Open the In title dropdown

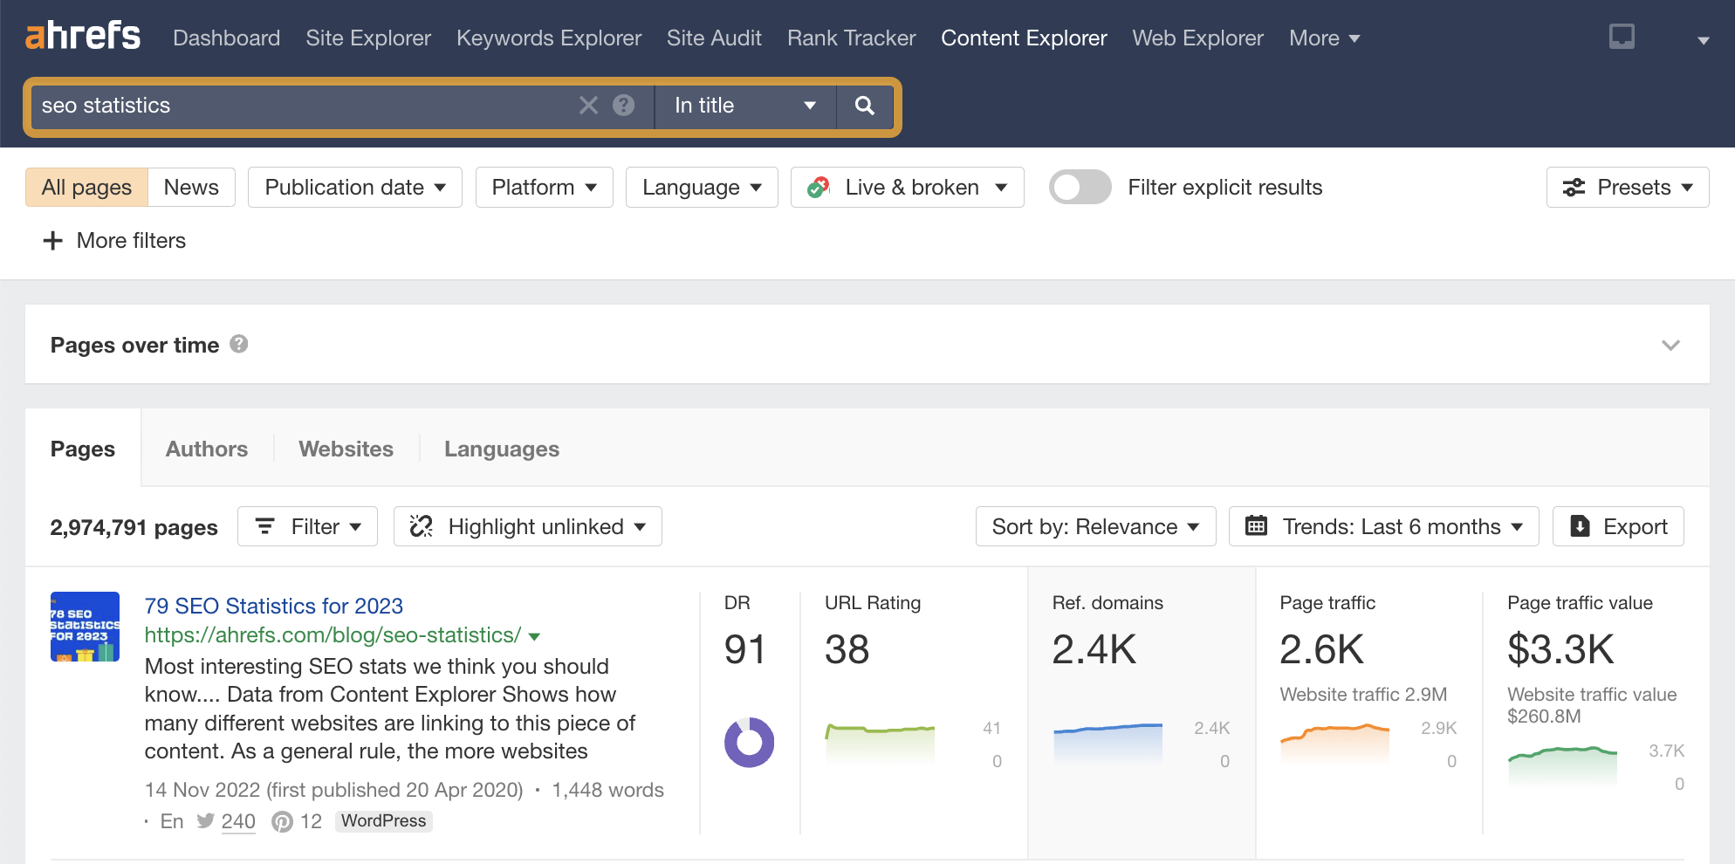point(744,106)
